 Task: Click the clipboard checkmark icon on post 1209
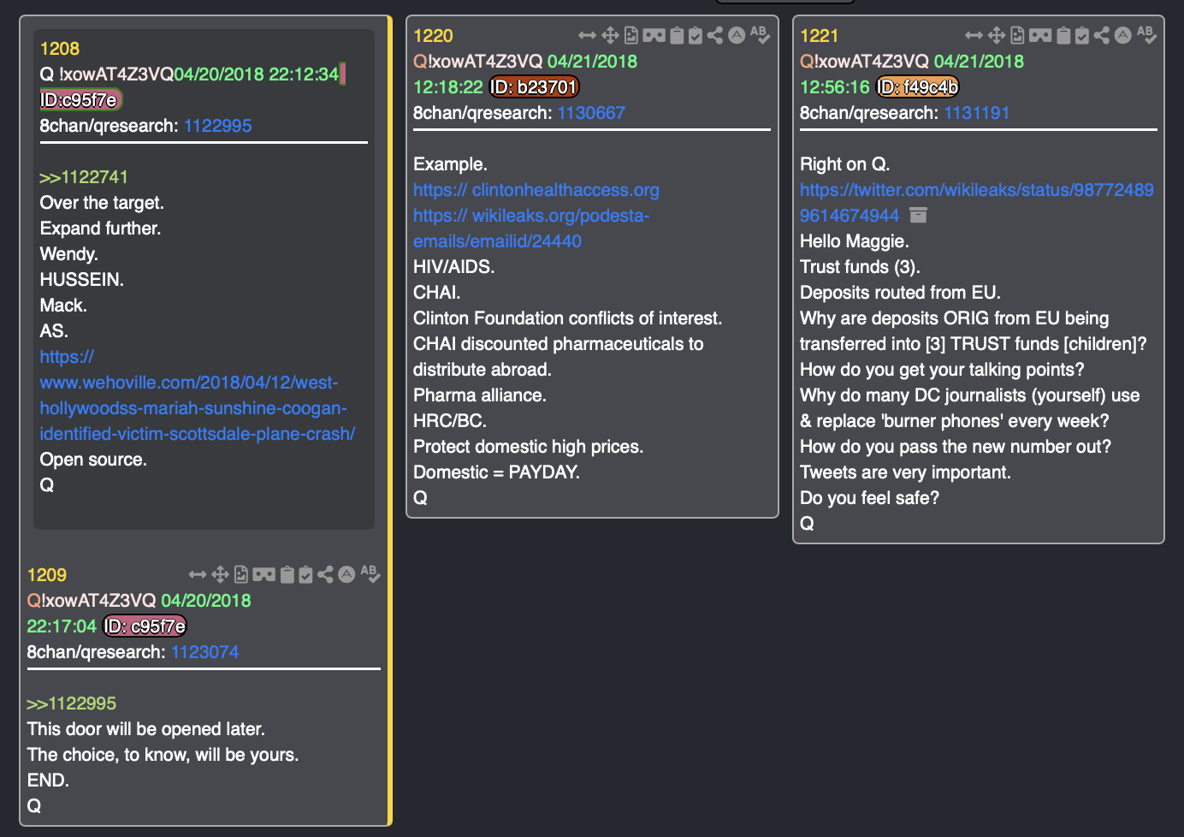[x=305, y=574]
